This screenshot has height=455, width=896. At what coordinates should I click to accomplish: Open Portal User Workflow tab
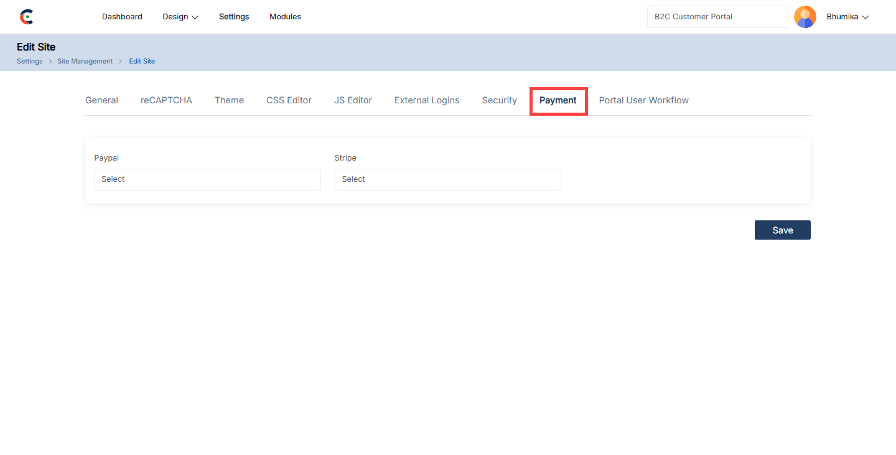click(x=643, y=100)
